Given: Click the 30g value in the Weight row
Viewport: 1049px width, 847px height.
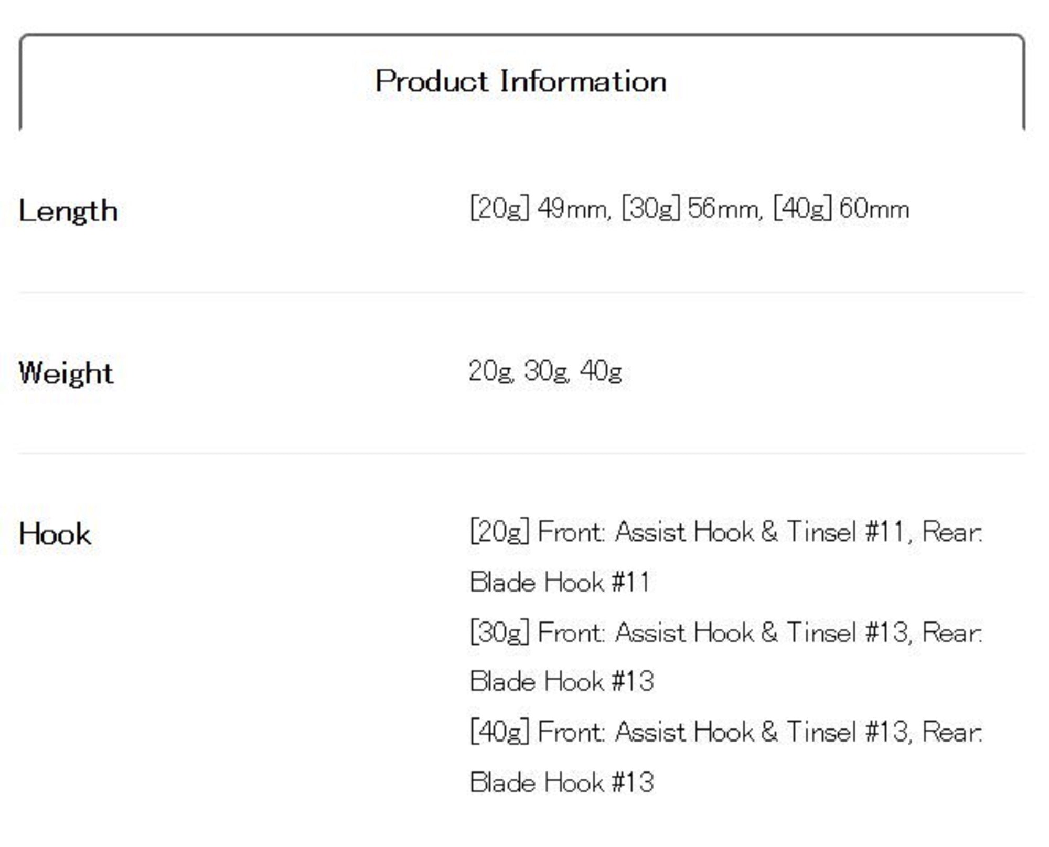Looking at the screenshot, I should 546,371.
